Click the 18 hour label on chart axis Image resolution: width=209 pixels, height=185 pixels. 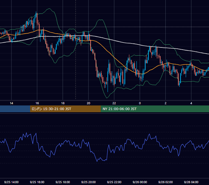click(x=63, y=103)
